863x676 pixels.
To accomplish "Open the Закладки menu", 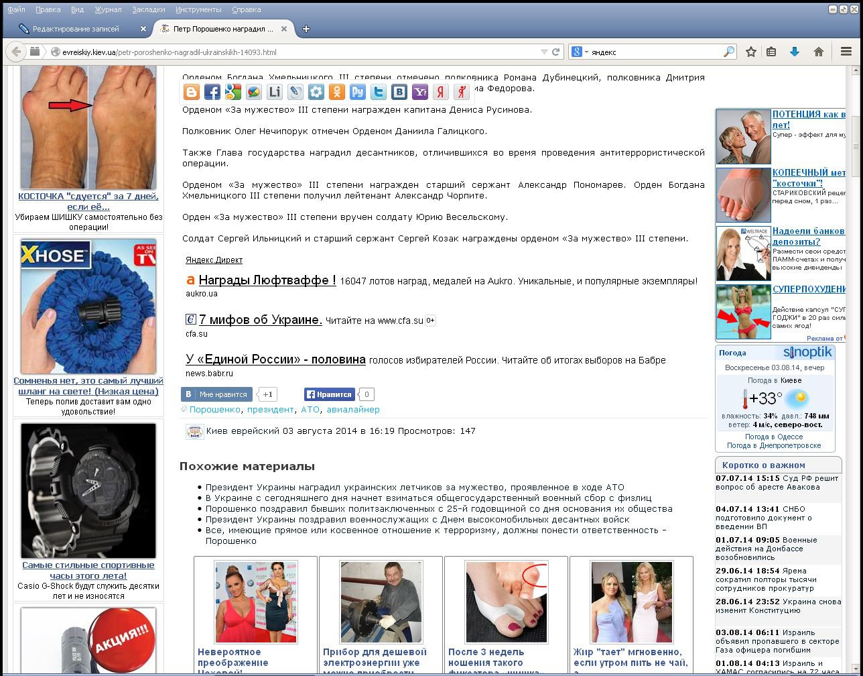I will pyautogui.click(x=148, y=9).
